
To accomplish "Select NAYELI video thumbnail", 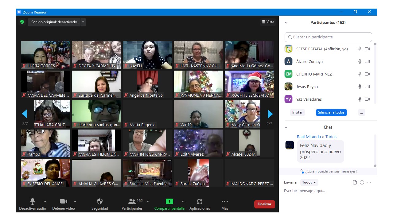I will 147,55.
